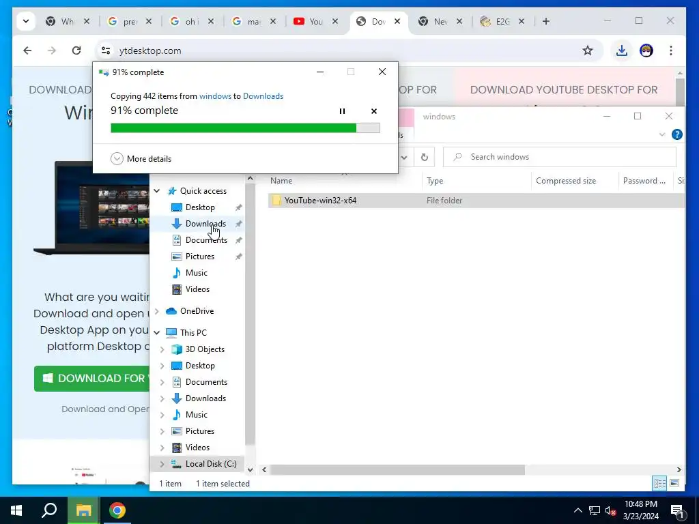
Task: Switch to the 'ma' Google tab
Action: [x=248, y=21]
